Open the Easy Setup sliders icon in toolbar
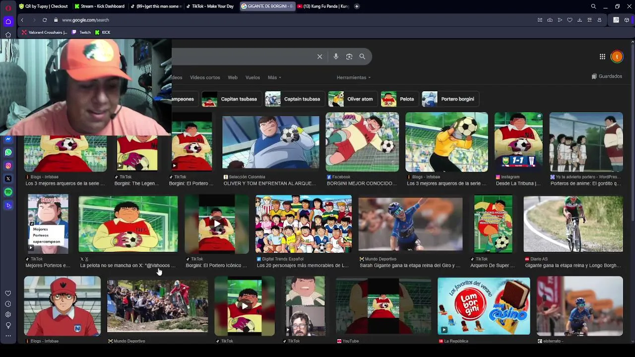This screenshot has width=635, height=357. point(589,20)
